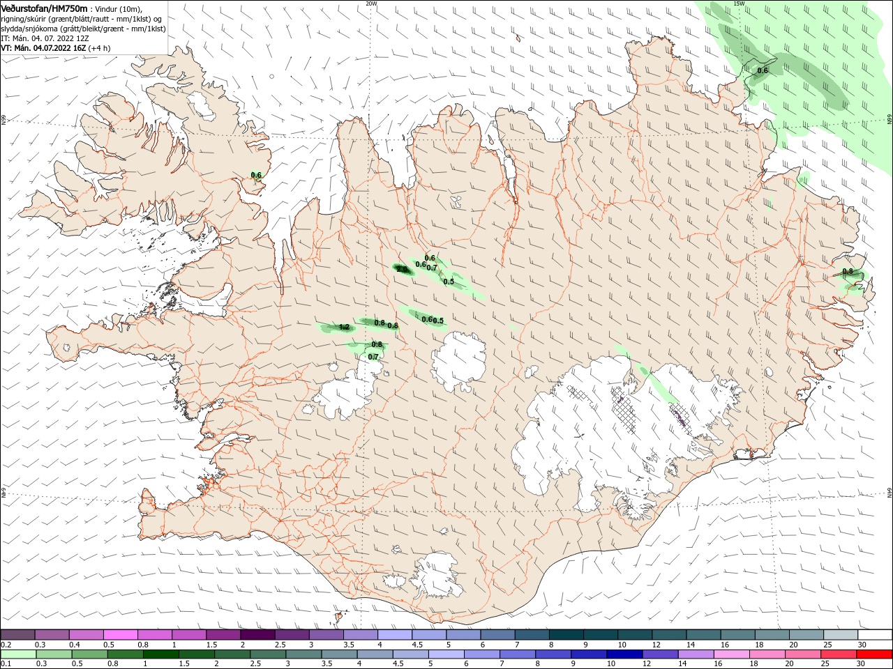This screenshot has width=893, height=669.
Task: Click the 0.4 label in the top legend row
Action: [75, 645]
